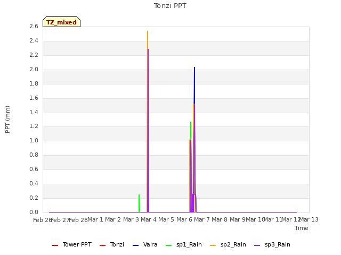Click the 1.0 y-axis tick value
The height and width of the screenshot is (255, 341).
(x=34, y=141)
